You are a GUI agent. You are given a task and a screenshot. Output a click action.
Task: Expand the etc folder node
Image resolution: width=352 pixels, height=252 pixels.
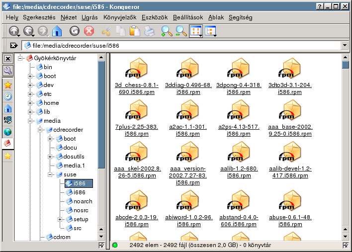click(x=30, y=94)
